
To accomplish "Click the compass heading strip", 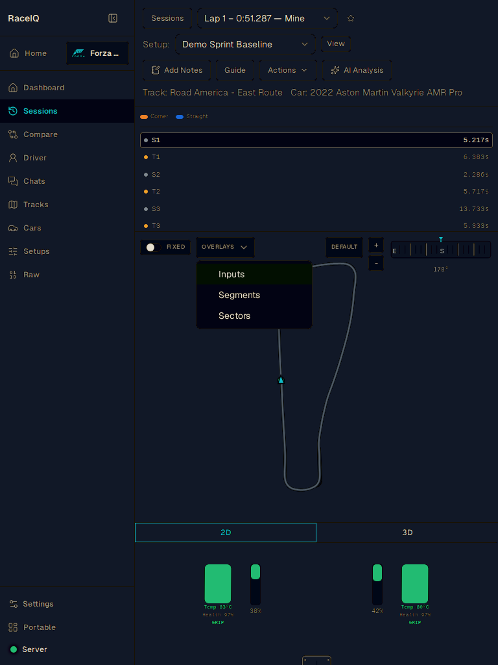I will click(x=441, y=249).
